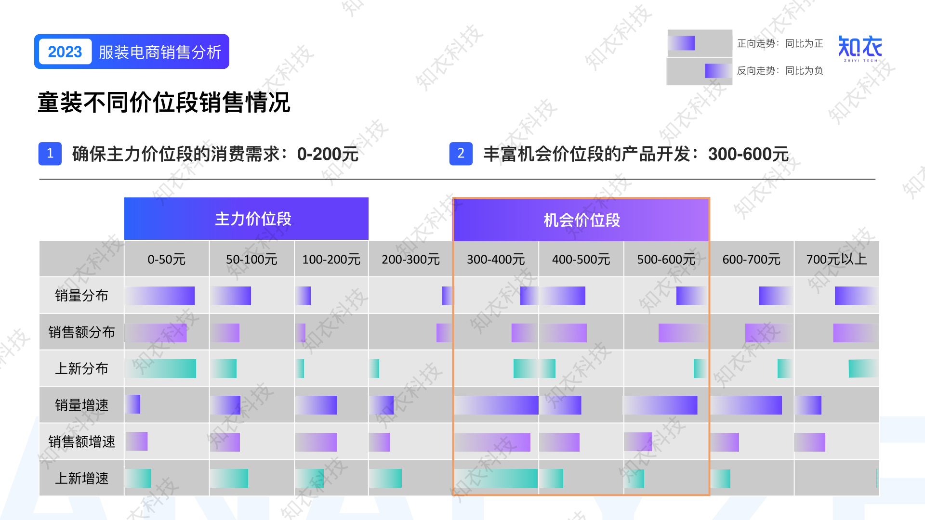Click the blue number 2 badge
Viewport: 925px width, 520px height.
(x=461, y=154)
